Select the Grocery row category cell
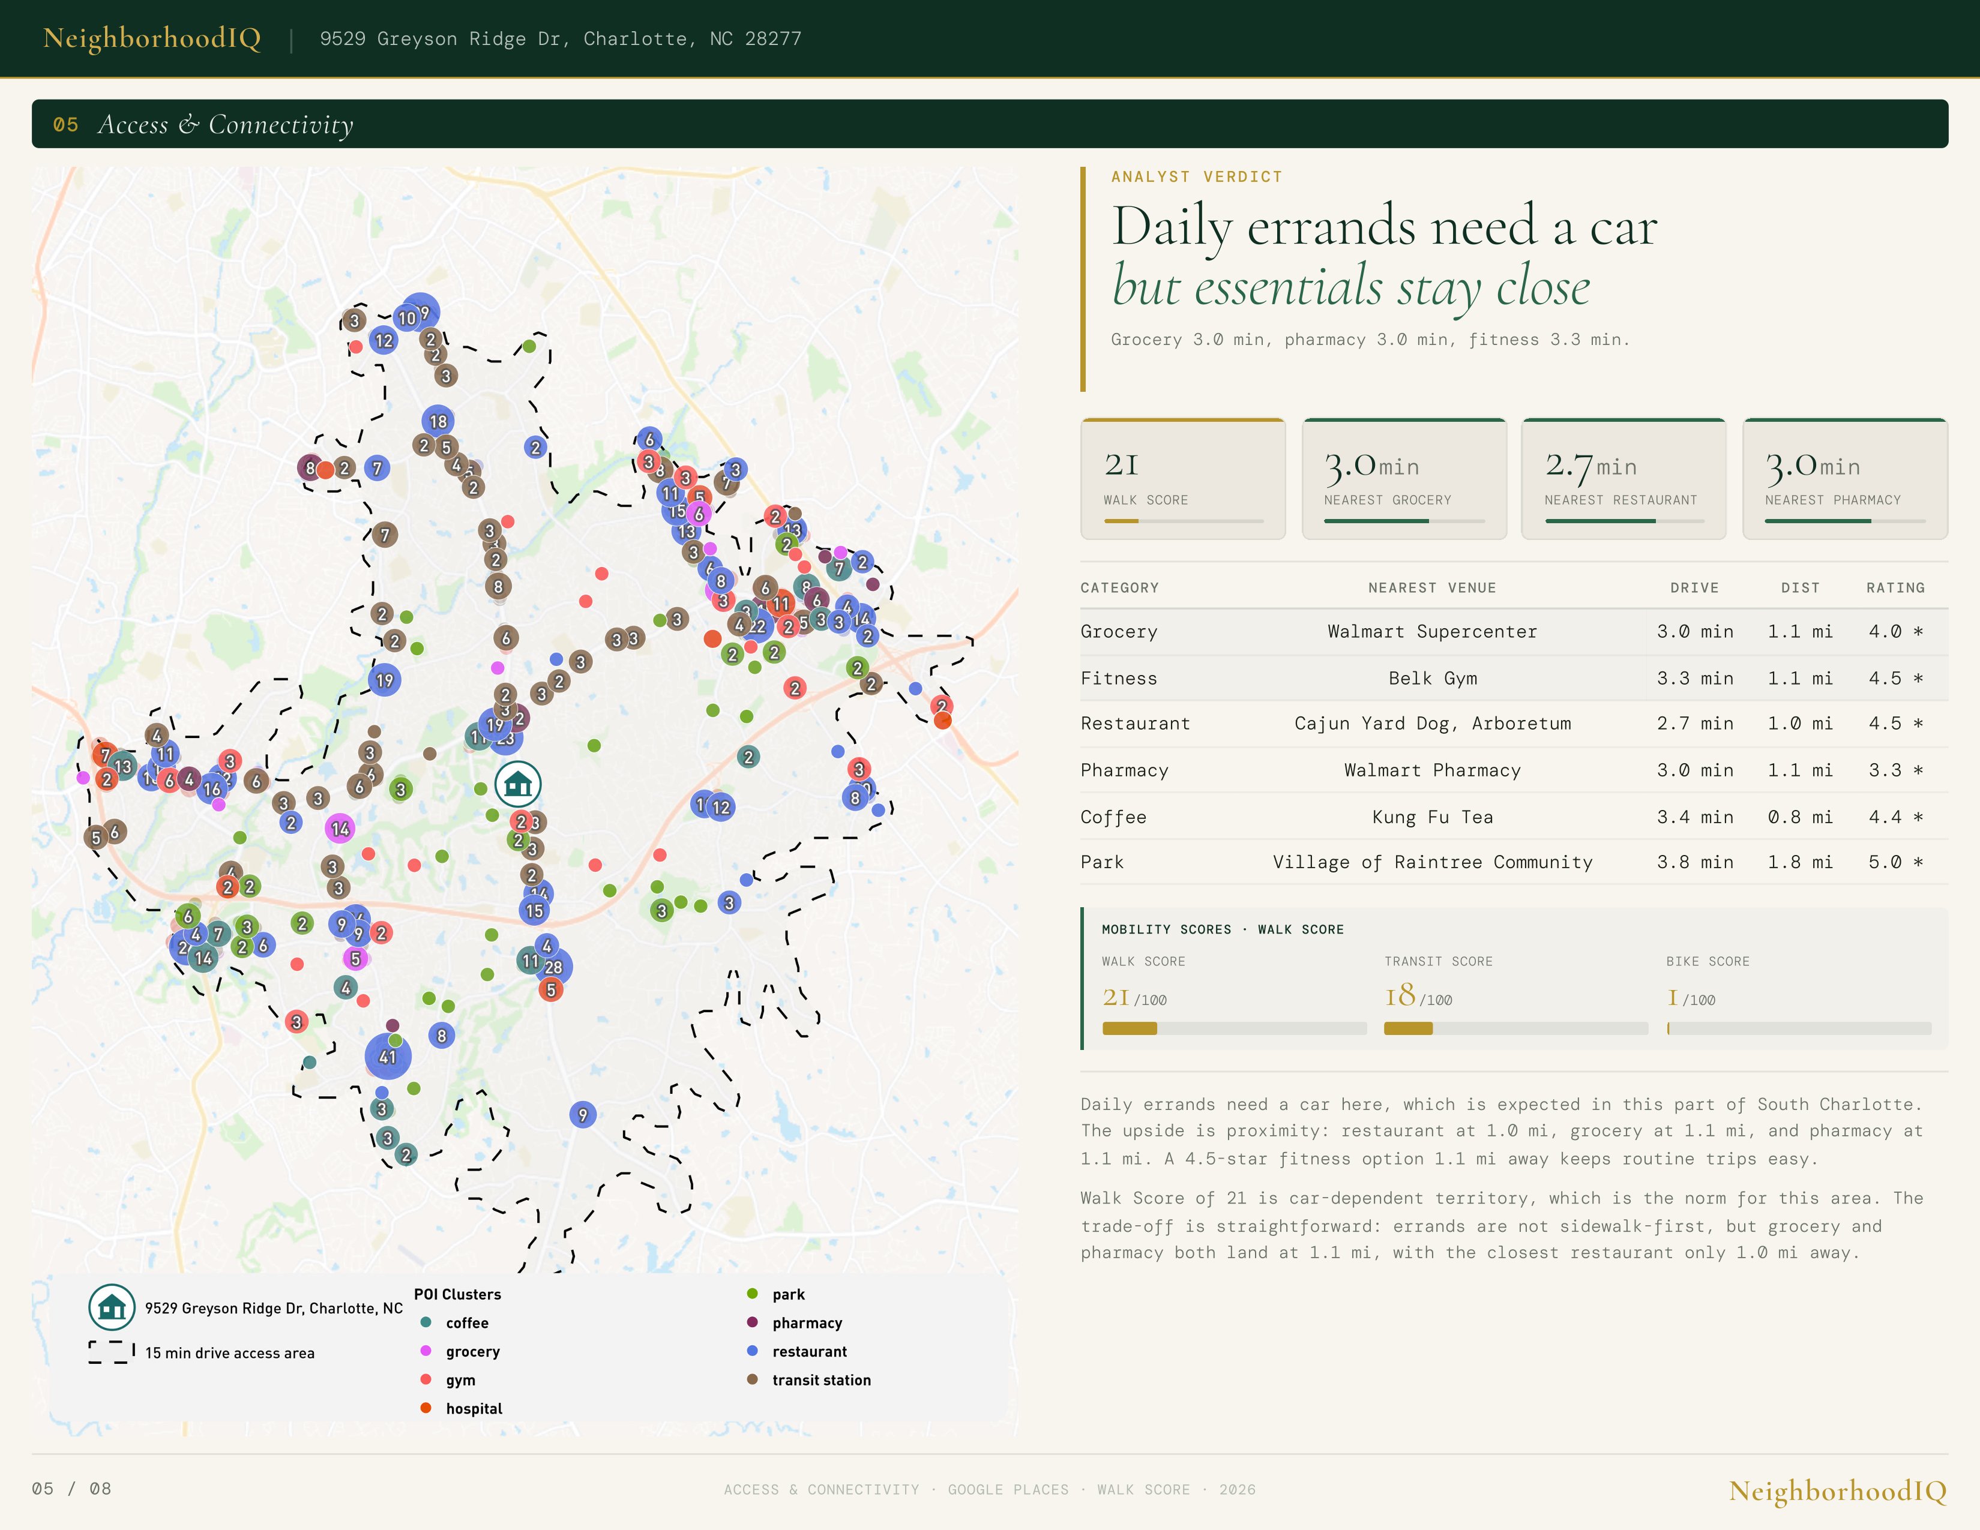The width and height of the screenshot is (1980, 1530). tap(1119, 632)
